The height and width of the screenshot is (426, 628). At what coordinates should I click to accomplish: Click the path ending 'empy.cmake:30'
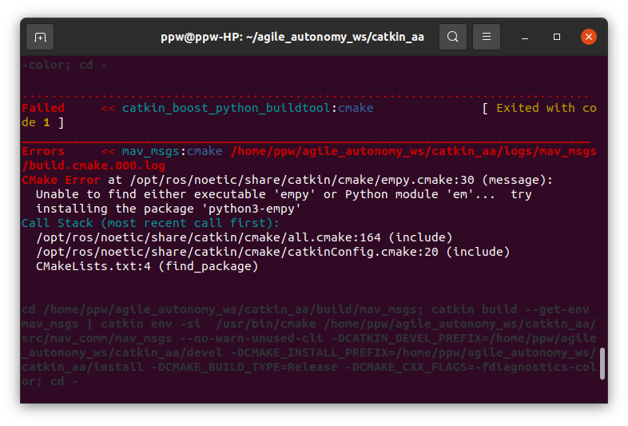pyautogui.click(x=302, y=181)
